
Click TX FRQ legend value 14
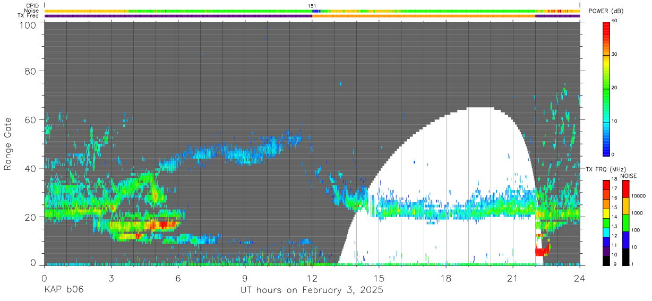pos(615,218)
